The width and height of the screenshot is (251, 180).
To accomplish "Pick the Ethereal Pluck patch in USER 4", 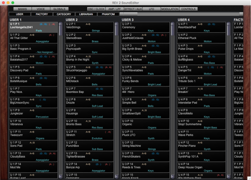I will click(x=201, y=38).
